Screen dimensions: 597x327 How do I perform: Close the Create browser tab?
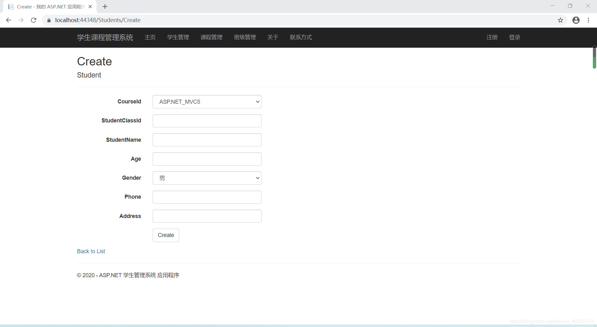click(90, 7)
